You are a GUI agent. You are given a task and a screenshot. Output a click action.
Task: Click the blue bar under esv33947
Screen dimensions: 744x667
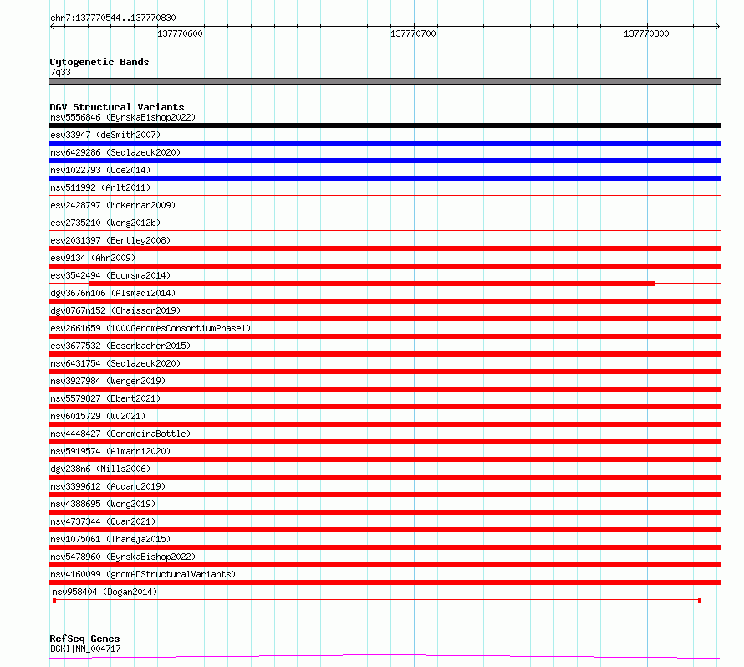(385, 143)
